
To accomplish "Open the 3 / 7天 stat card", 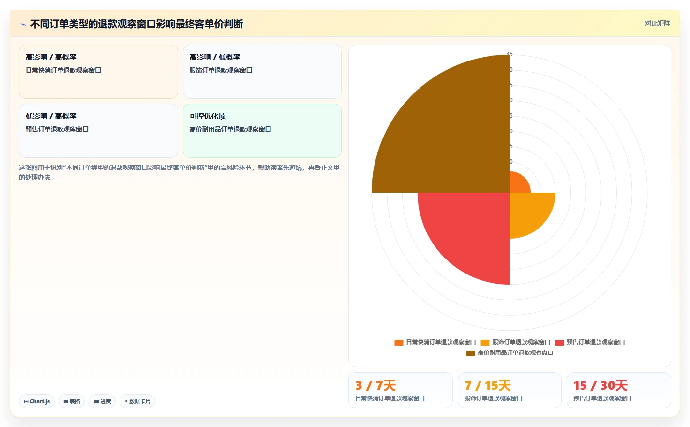I will coord(401,390).
